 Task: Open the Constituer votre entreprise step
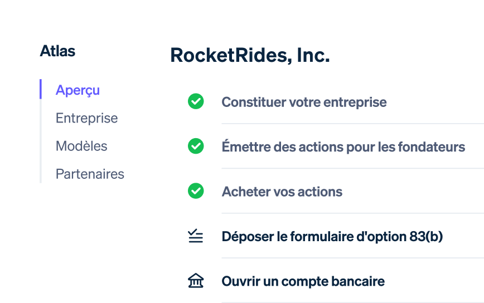(304, 102)
